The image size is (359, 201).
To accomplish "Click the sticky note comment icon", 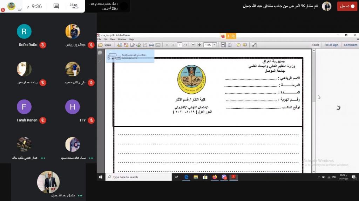I will tap(238, 45).
